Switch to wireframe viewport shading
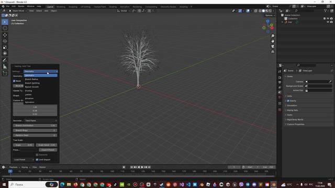This screenshot has height=188, width=335. [x=260, y=11]
